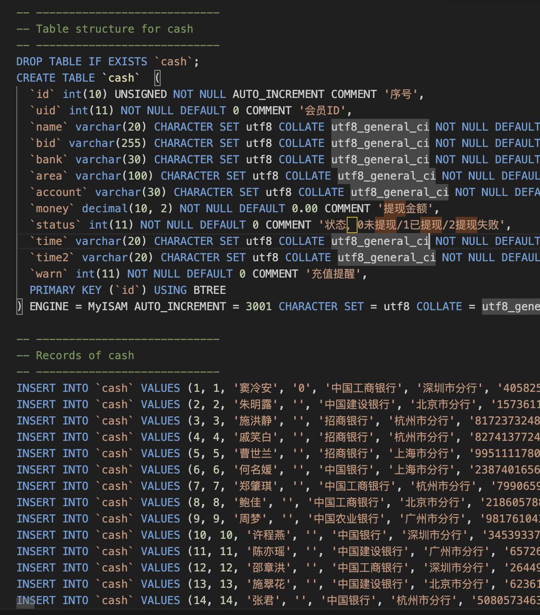Click the name '郑肇琪'
Screen dimensions: 540x615
tap(255, 486)
